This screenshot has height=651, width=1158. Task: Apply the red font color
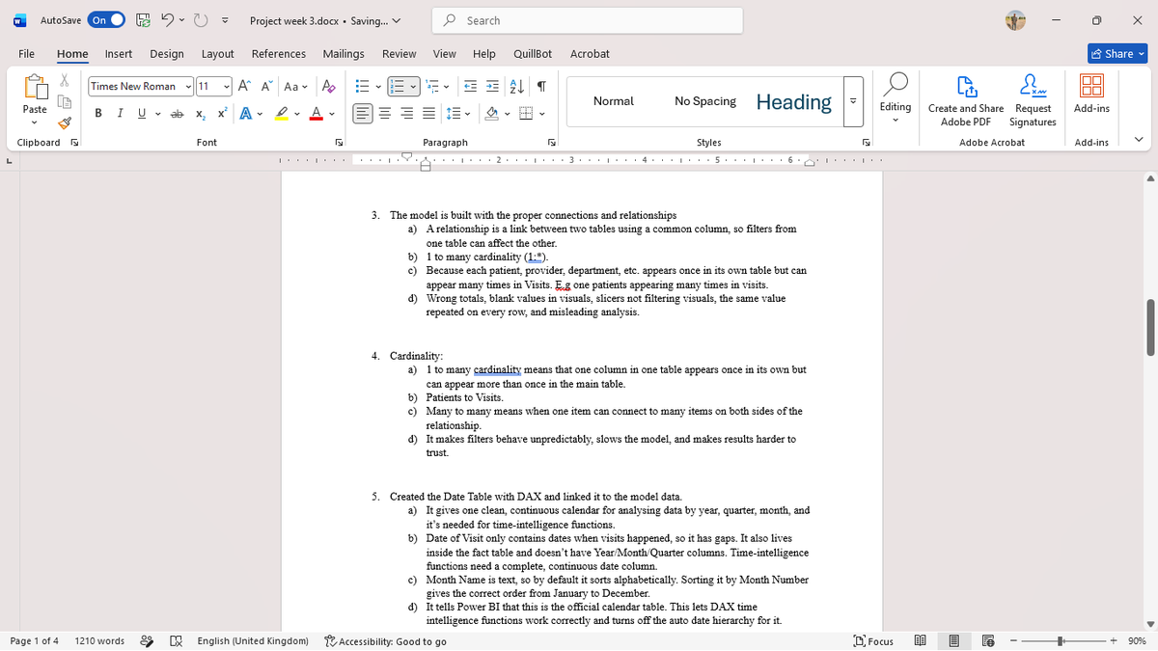point(315,114)
